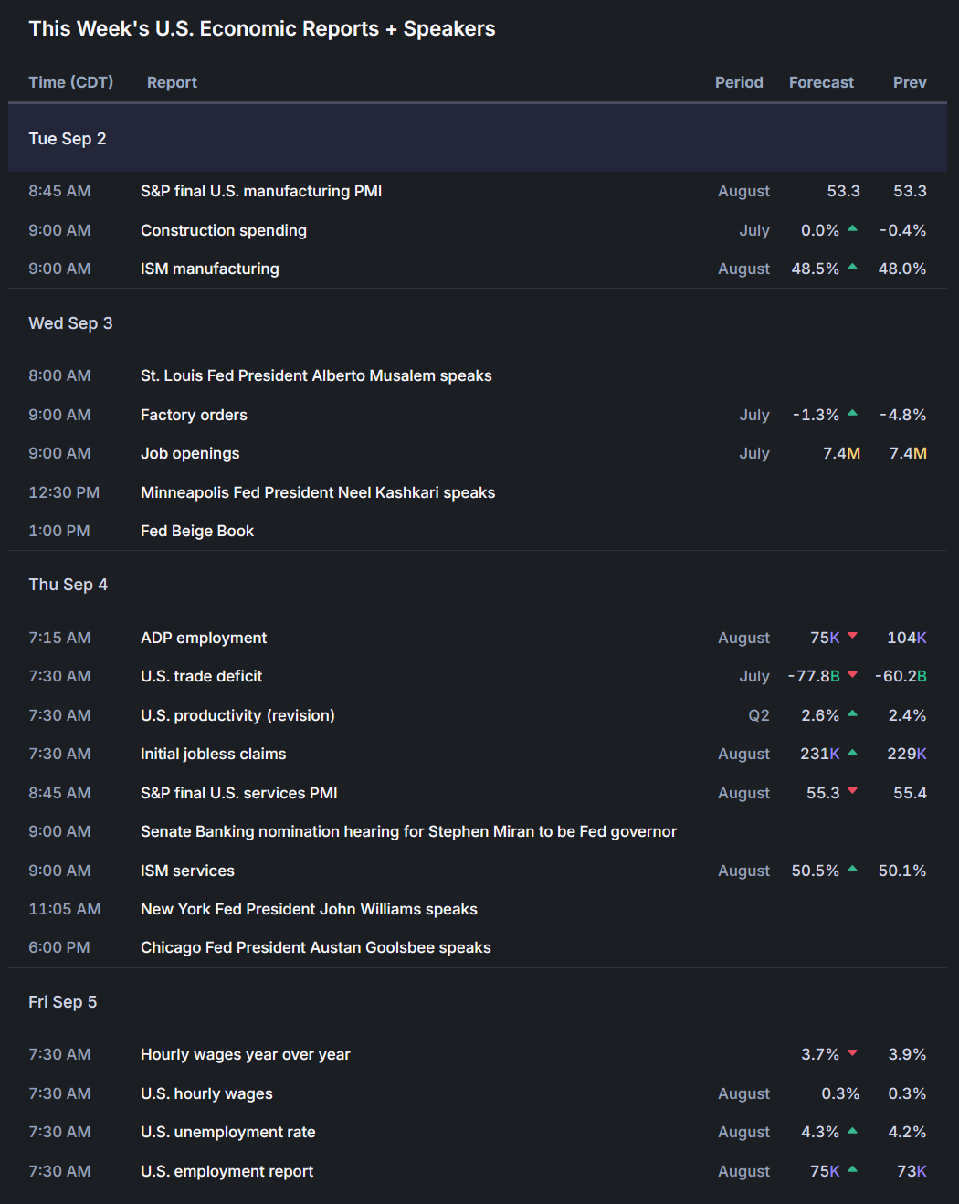Open the Stephen Miran Senate Banking hearing entry
This screenshot has height=1204, width=959.
point(408,831)
